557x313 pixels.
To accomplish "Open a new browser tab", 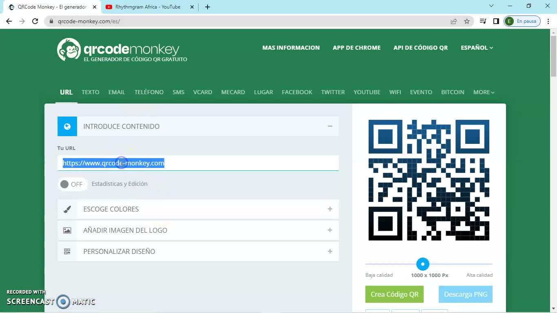I will [x=208, y=7].
